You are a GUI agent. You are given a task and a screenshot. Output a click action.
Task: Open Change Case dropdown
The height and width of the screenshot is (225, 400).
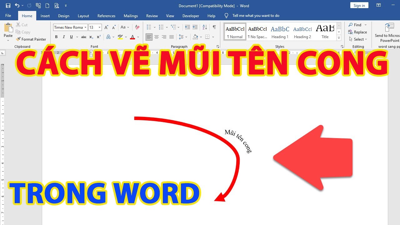coord(125,27)
